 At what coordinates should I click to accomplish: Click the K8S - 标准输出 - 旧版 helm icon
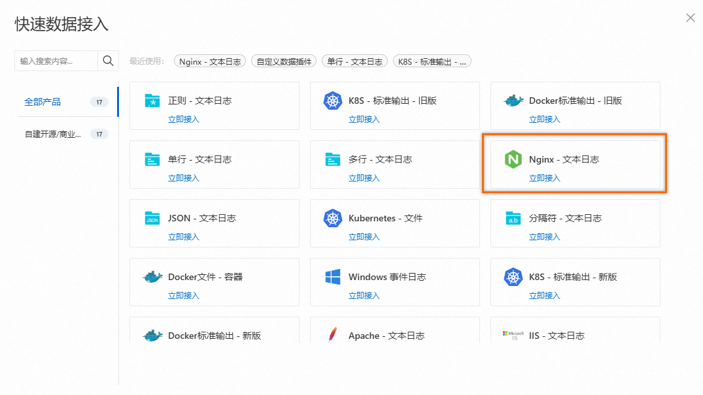[333, 101]
